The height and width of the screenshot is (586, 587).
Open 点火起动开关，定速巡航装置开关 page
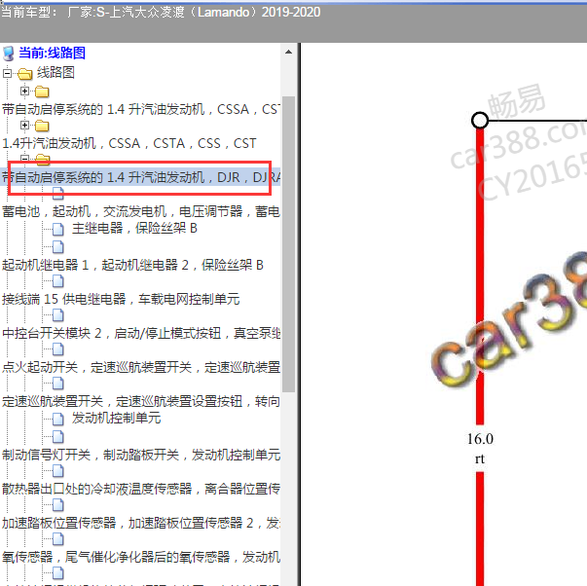click(x=141, y=367)
